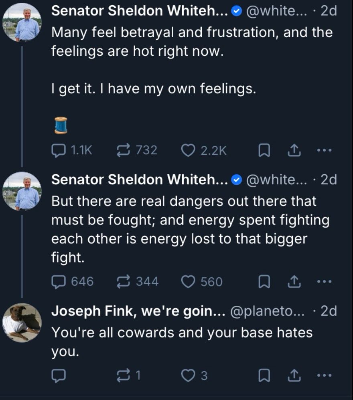Viewport: 353px width, 400px height.
Task: Bookmark the 'Many feel betrayal' tweet
Action: tap(263, 150)
